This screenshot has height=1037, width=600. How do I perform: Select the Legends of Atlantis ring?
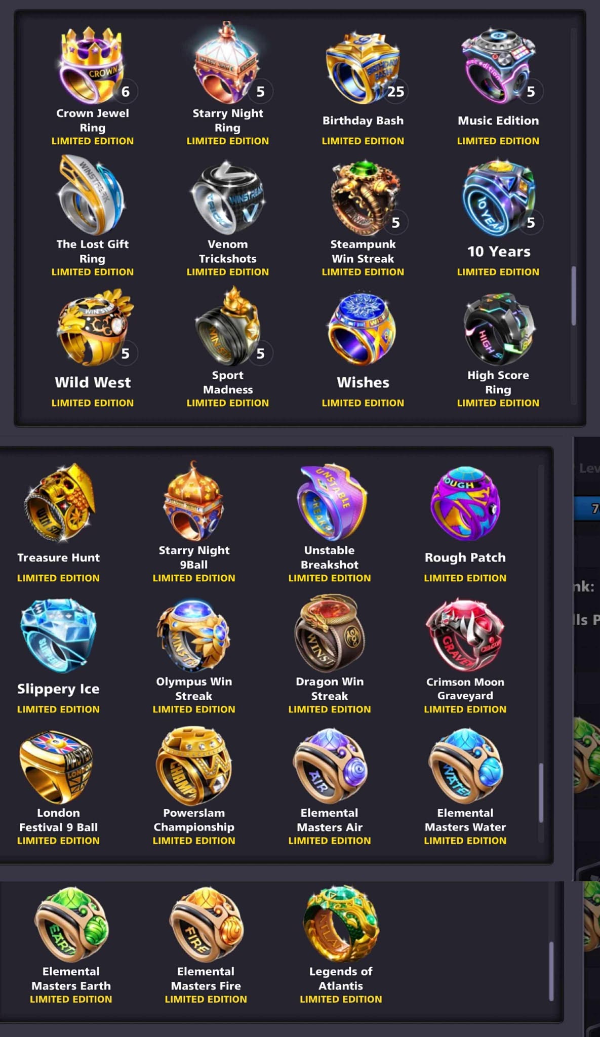[341, 924]
